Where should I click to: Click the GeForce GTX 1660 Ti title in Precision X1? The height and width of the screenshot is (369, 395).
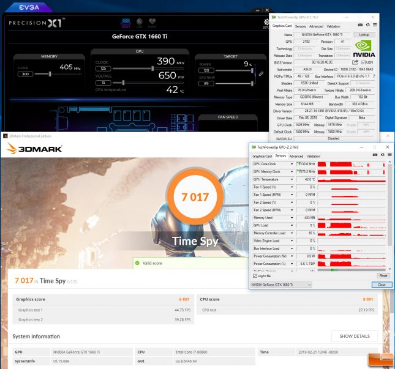coord(140,37)
